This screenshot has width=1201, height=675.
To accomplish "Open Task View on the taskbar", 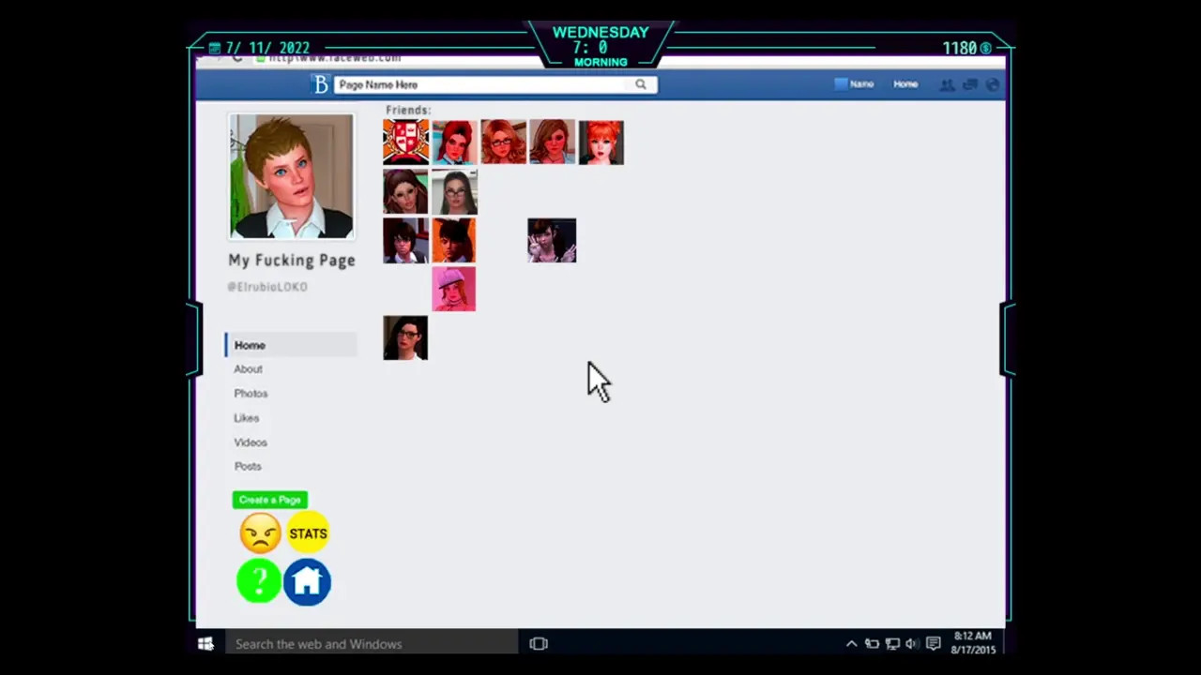I will (539, 644).
